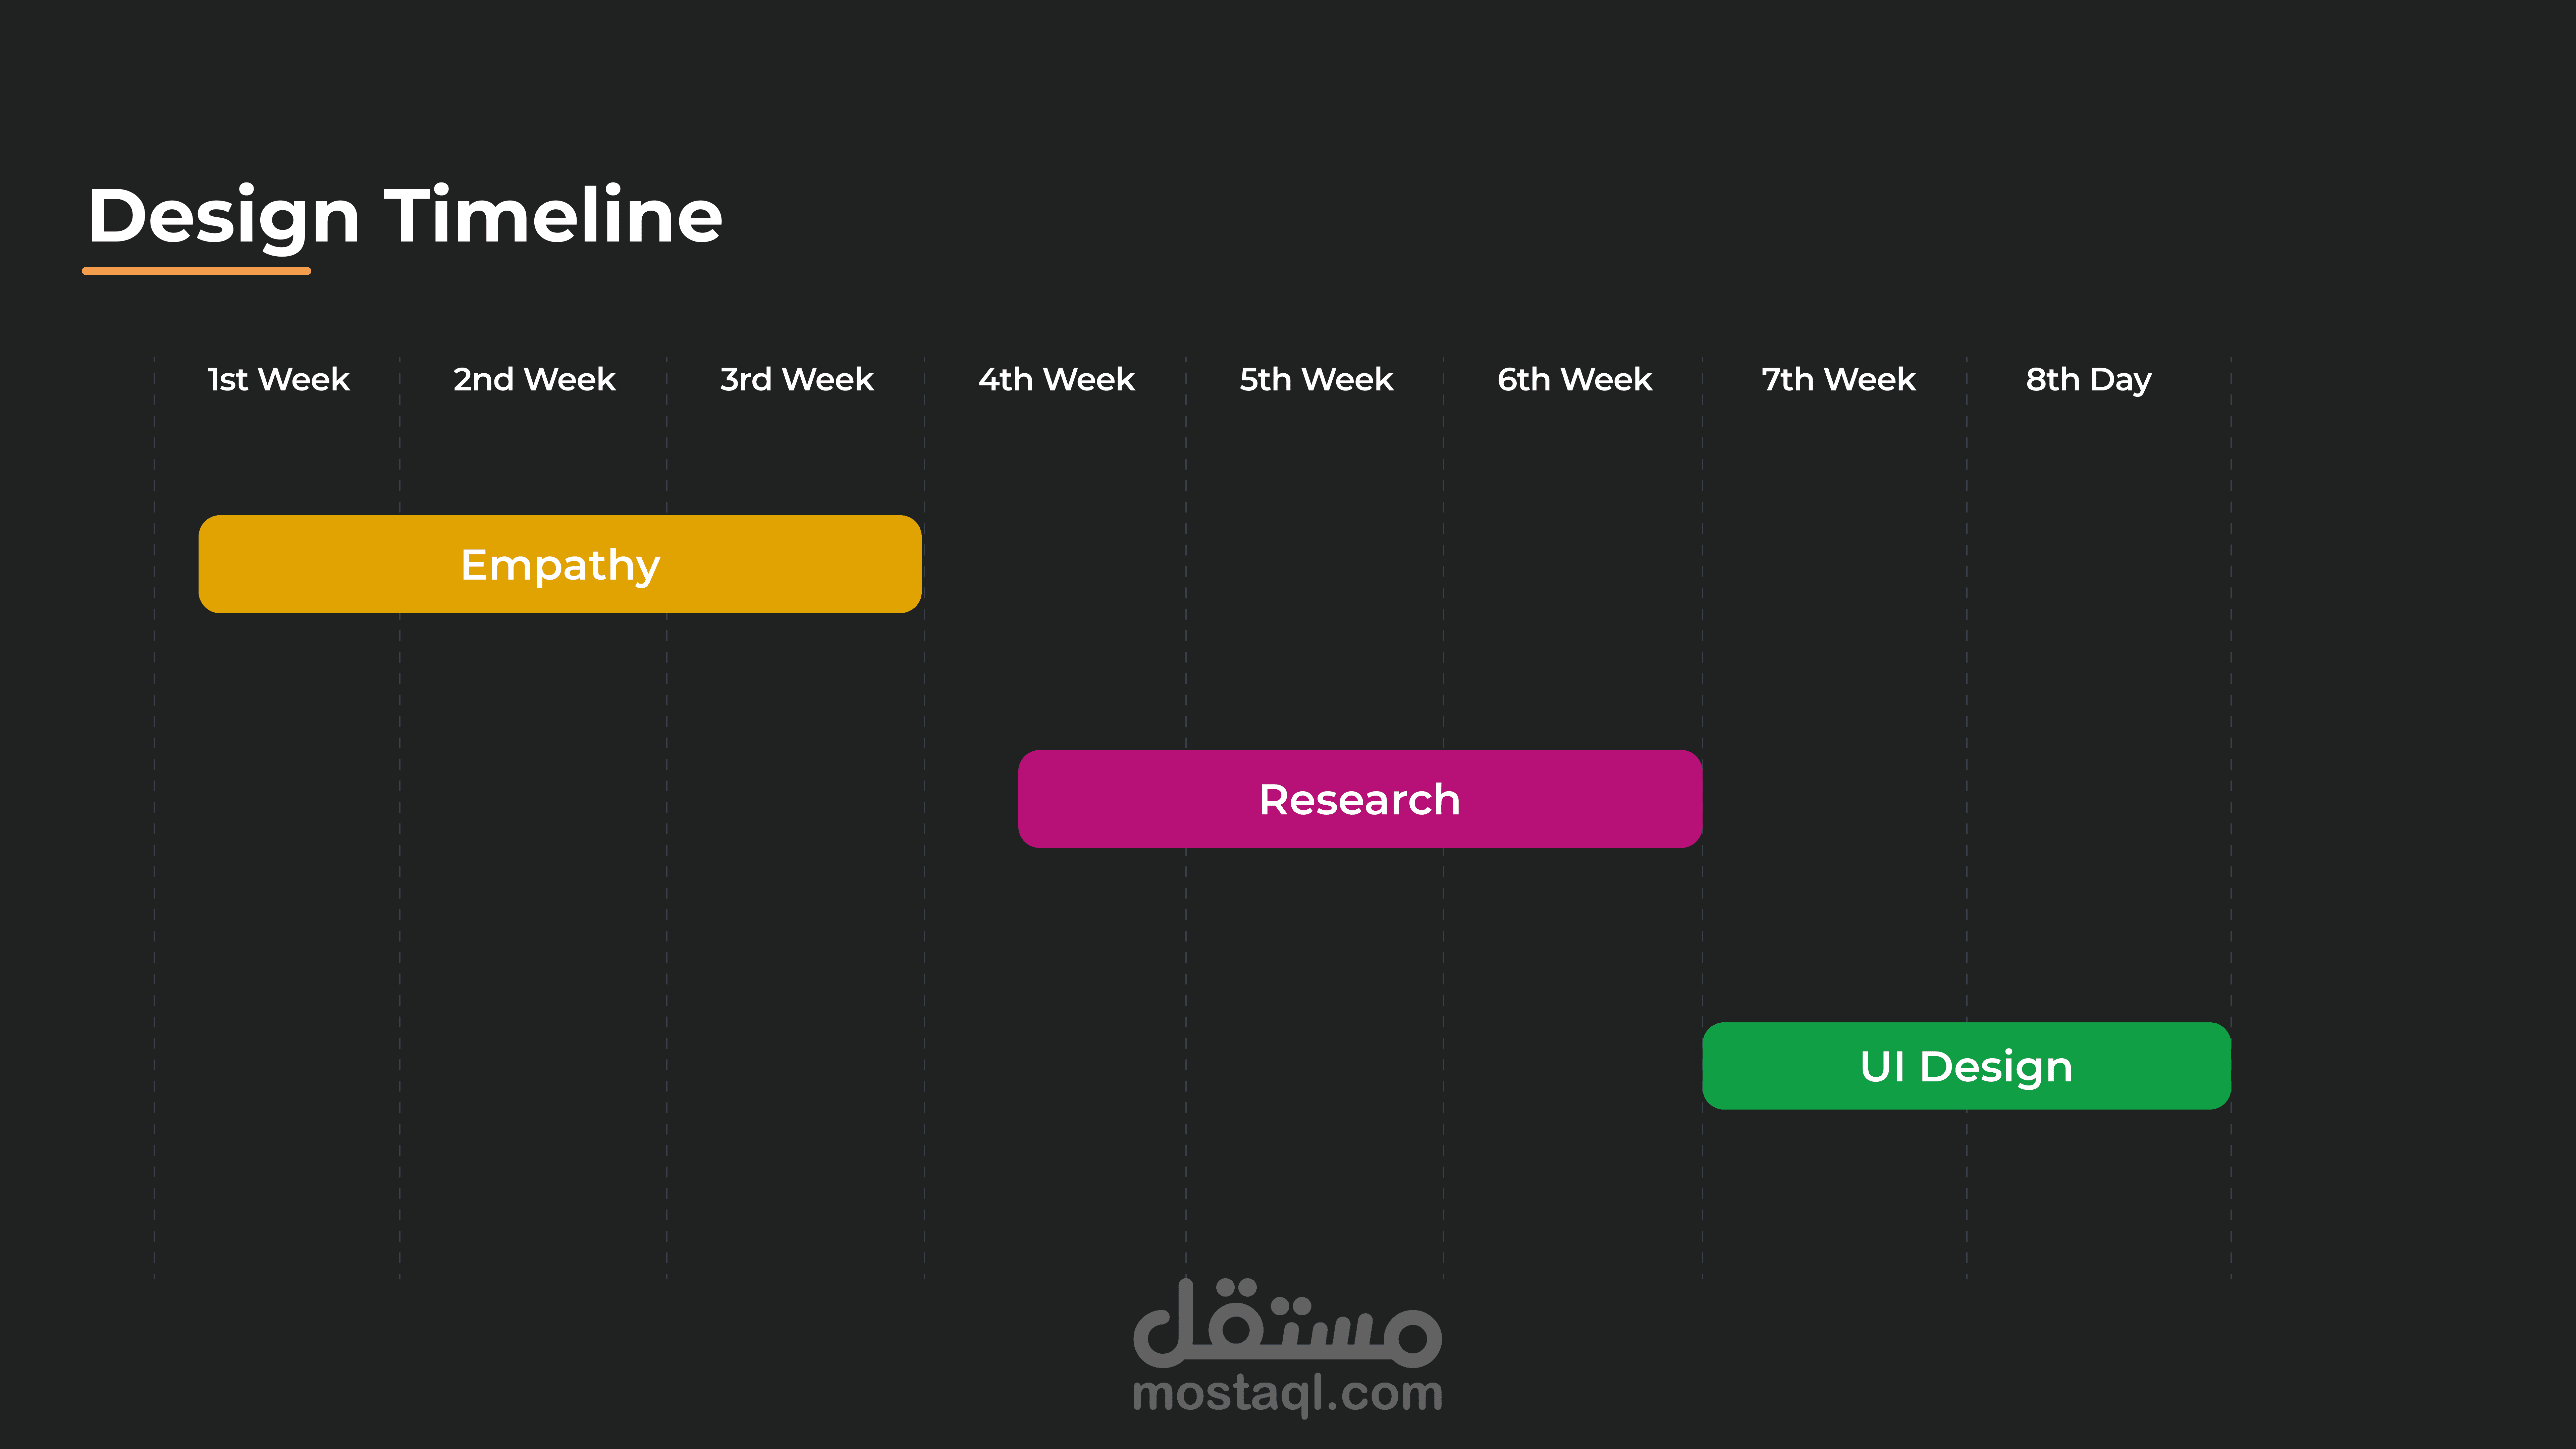Click the 8th Day column label

pyautogui.click(x=2088, y=380)
